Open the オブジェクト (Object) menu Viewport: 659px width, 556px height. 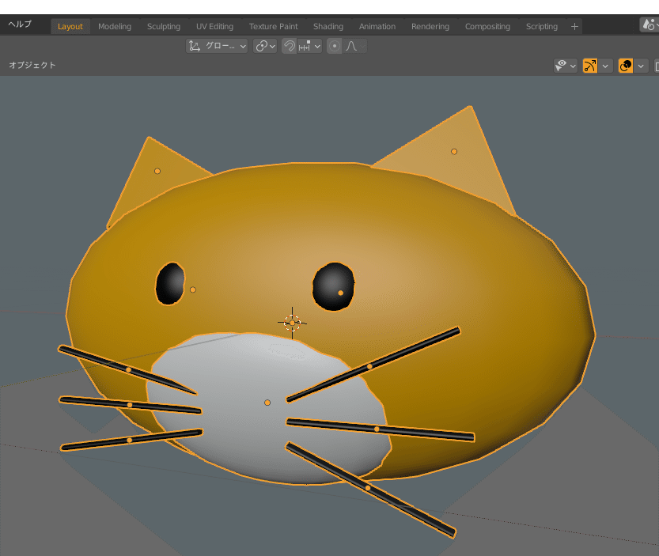32,65
